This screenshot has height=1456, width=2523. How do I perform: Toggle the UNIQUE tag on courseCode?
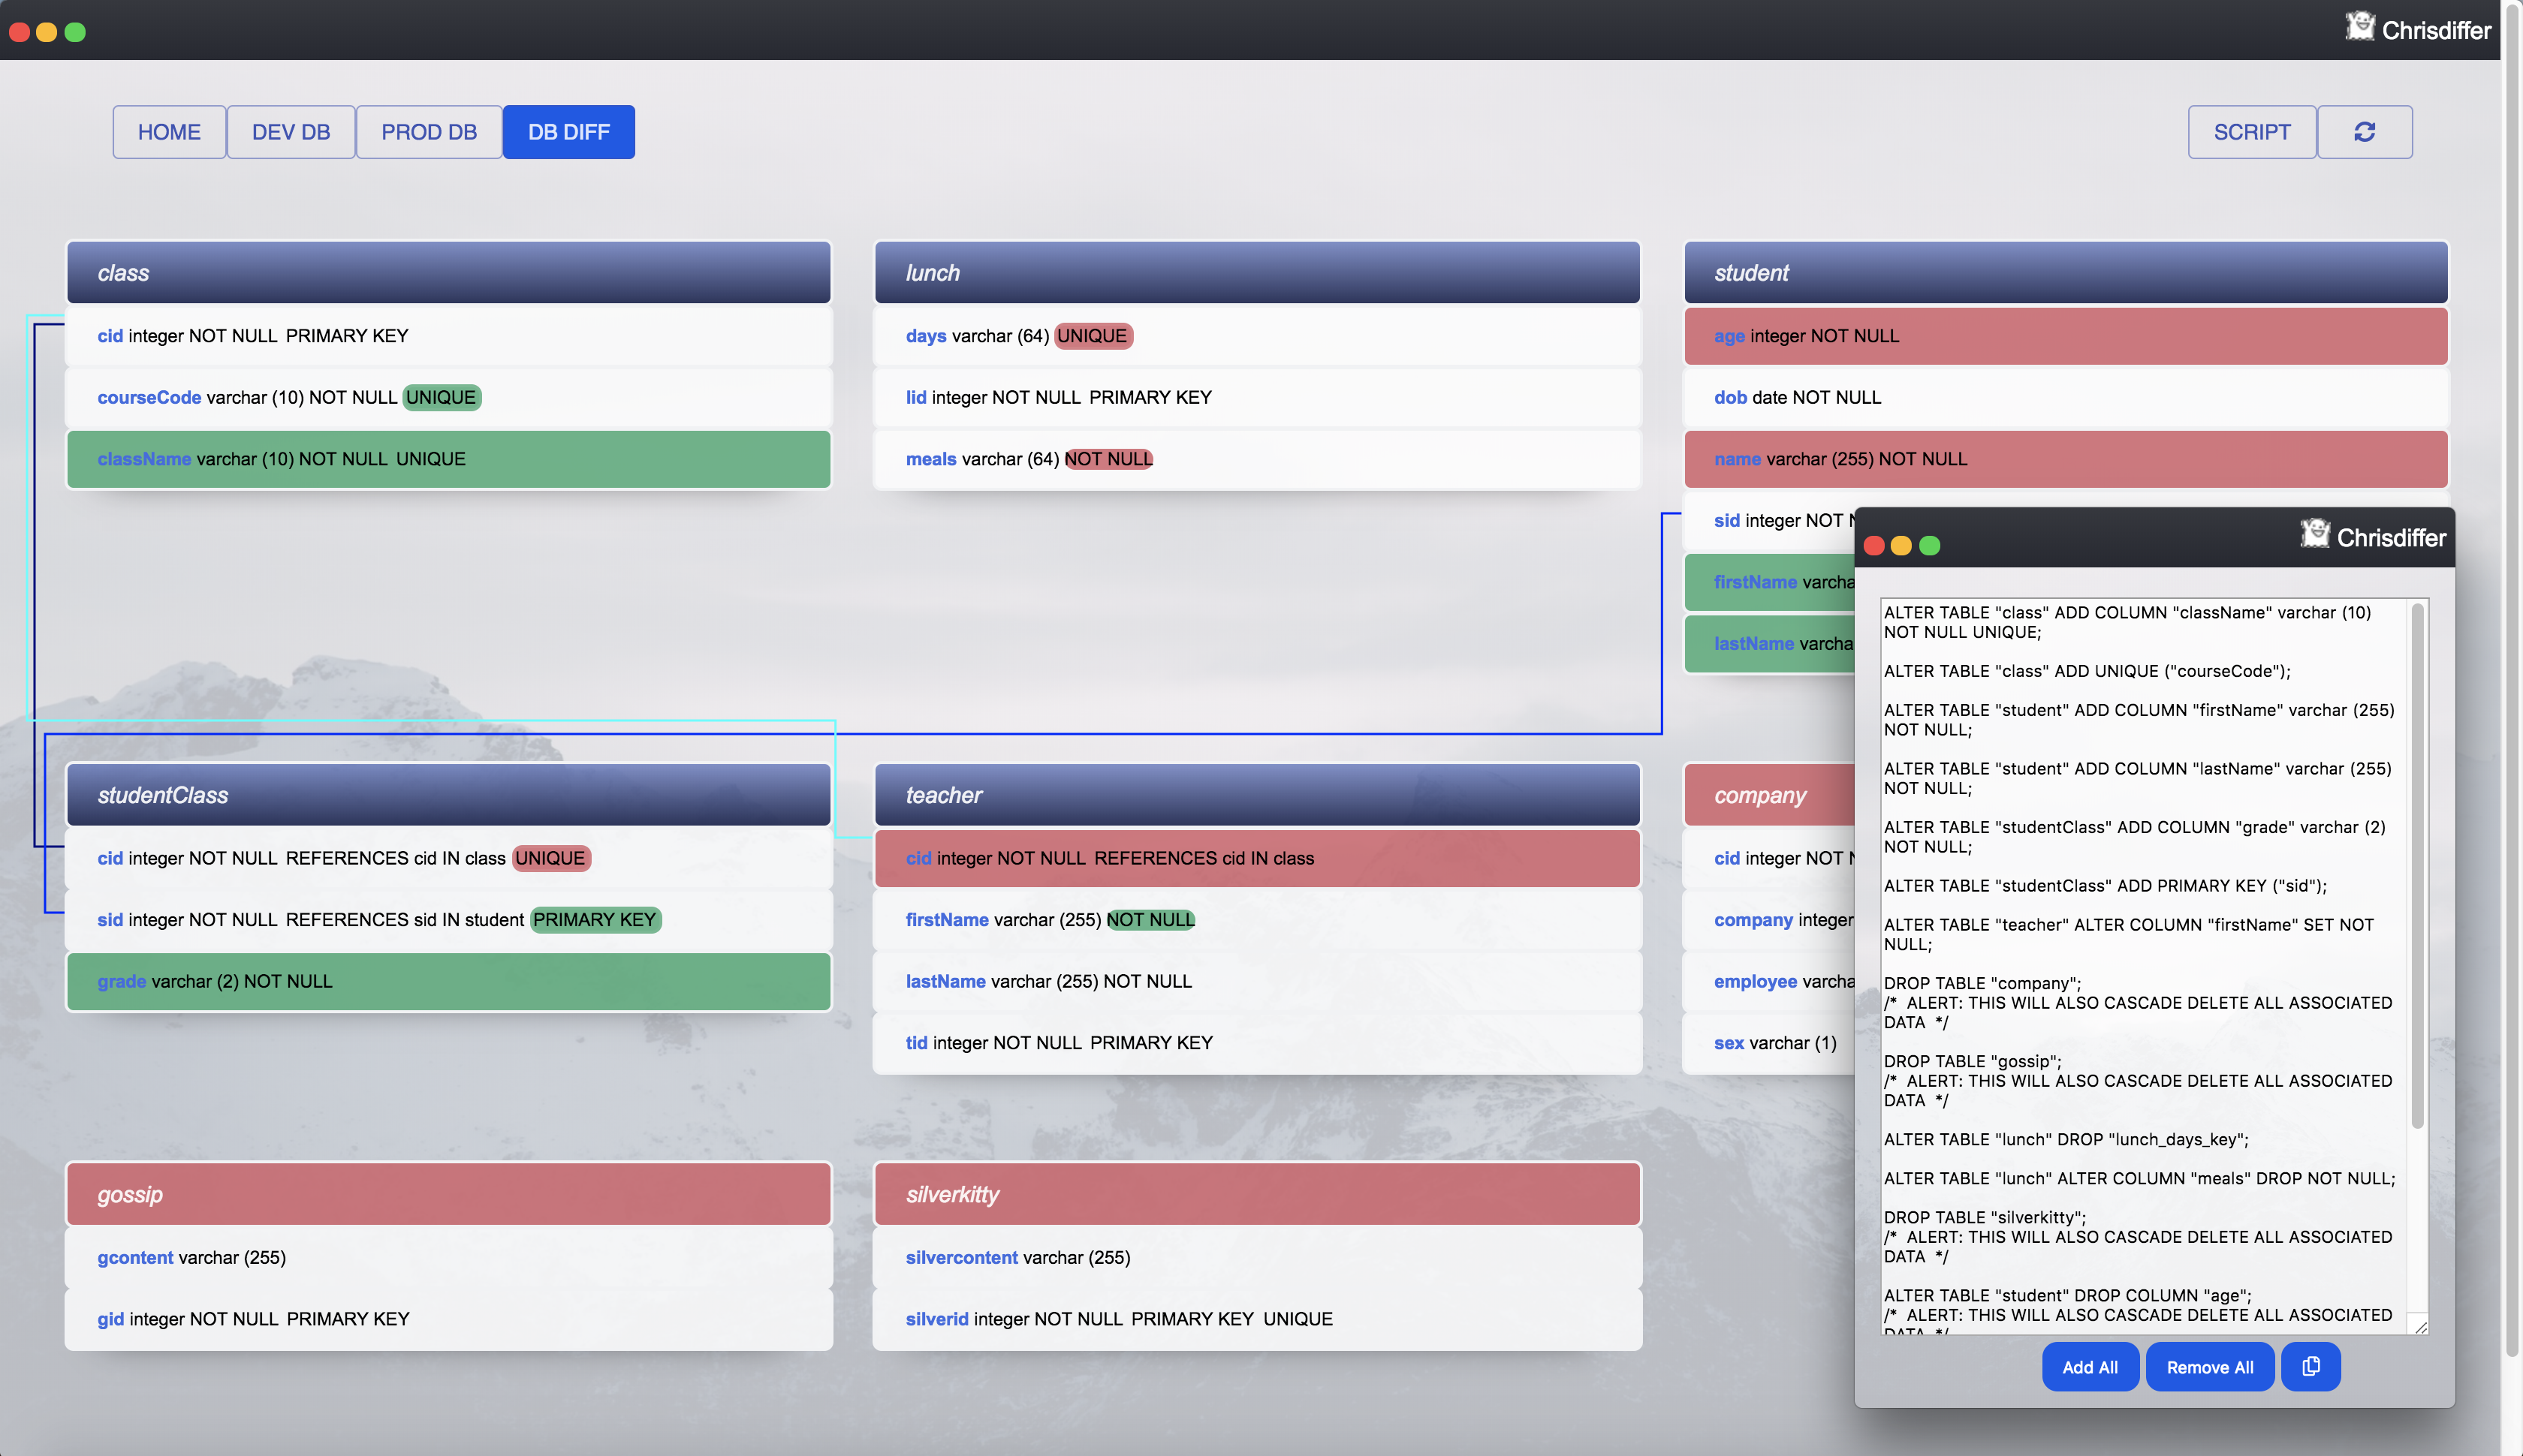442,397
